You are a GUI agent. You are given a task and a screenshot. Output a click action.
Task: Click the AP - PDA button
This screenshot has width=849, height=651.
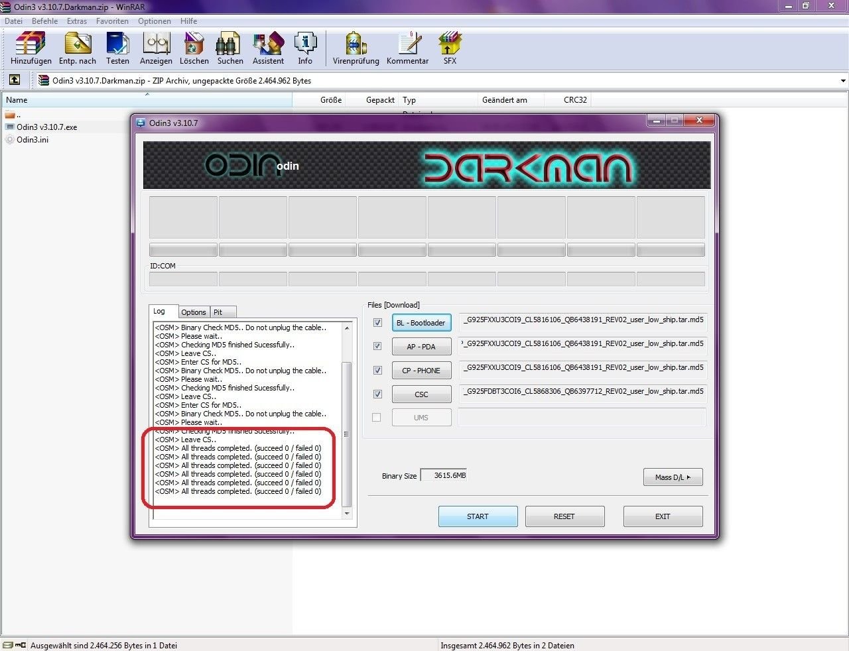coord(421,347)
